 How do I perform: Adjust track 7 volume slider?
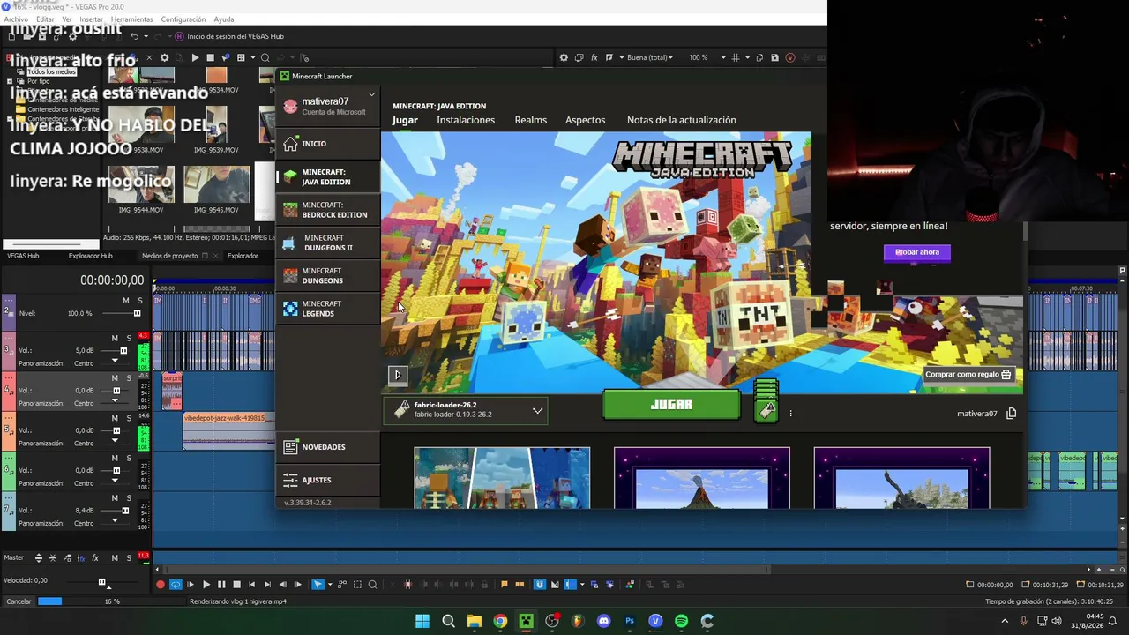(x=123, y=511)
